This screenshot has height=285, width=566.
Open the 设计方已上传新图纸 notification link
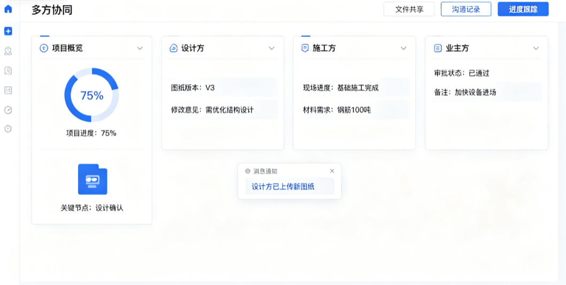283,187
